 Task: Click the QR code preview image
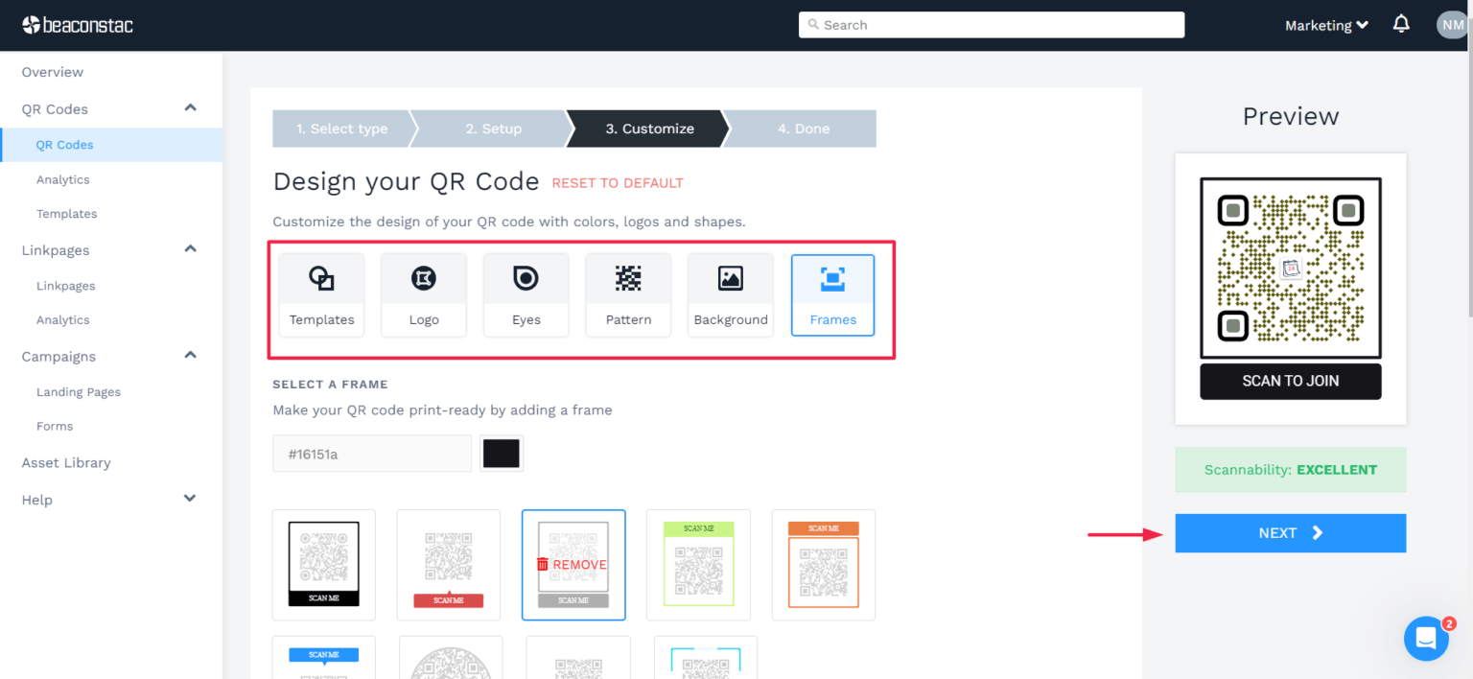[1291, 289]
